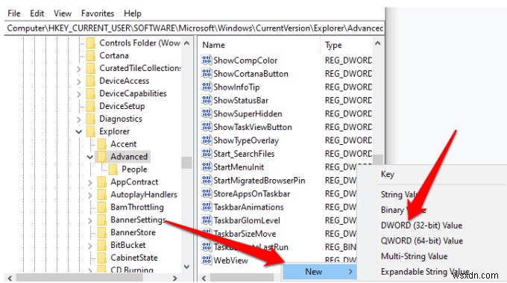This screenshot has width=507, height=283.
Task: Click the StartMigratedBrowserPin value icon
Action: pyautogui.click(x=207, y=180)
